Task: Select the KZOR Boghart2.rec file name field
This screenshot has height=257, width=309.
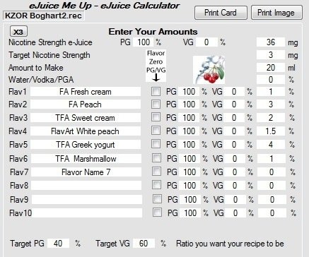Action: tap(44, 16)
